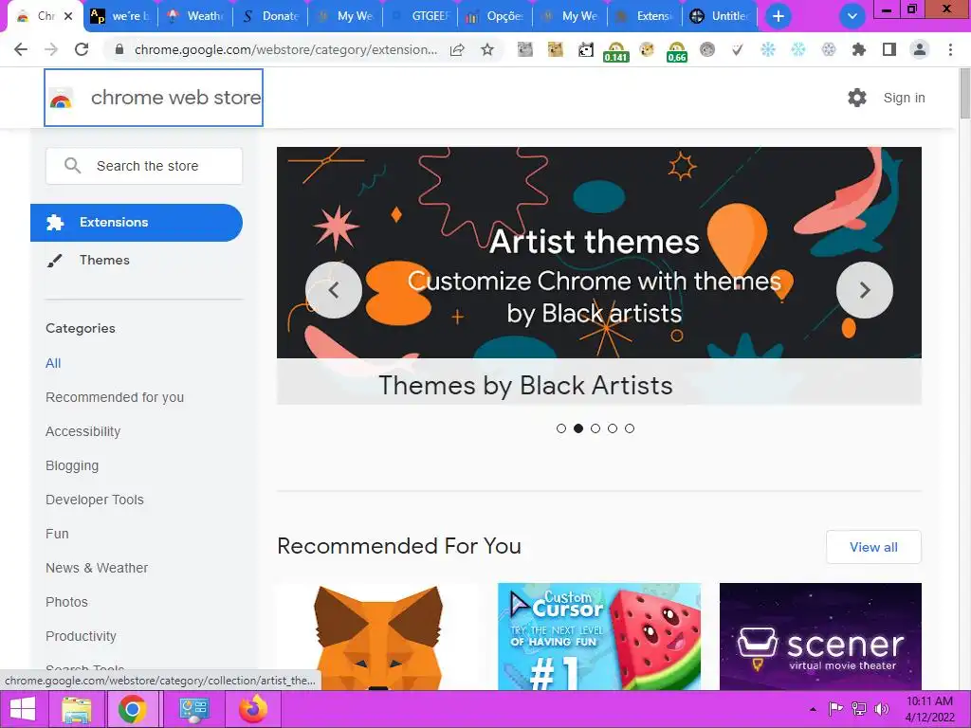Click the checkmark extension icon in the toolbar
This screenshot has height=728, width=971.
click(737, 49)
